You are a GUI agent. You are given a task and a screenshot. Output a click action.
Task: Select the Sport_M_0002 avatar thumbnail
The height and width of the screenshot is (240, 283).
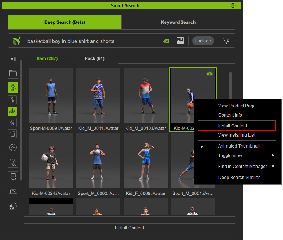coord(98,161)
